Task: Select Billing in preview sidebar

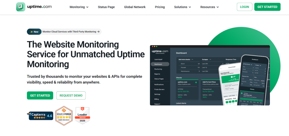Action: [156, 99]
